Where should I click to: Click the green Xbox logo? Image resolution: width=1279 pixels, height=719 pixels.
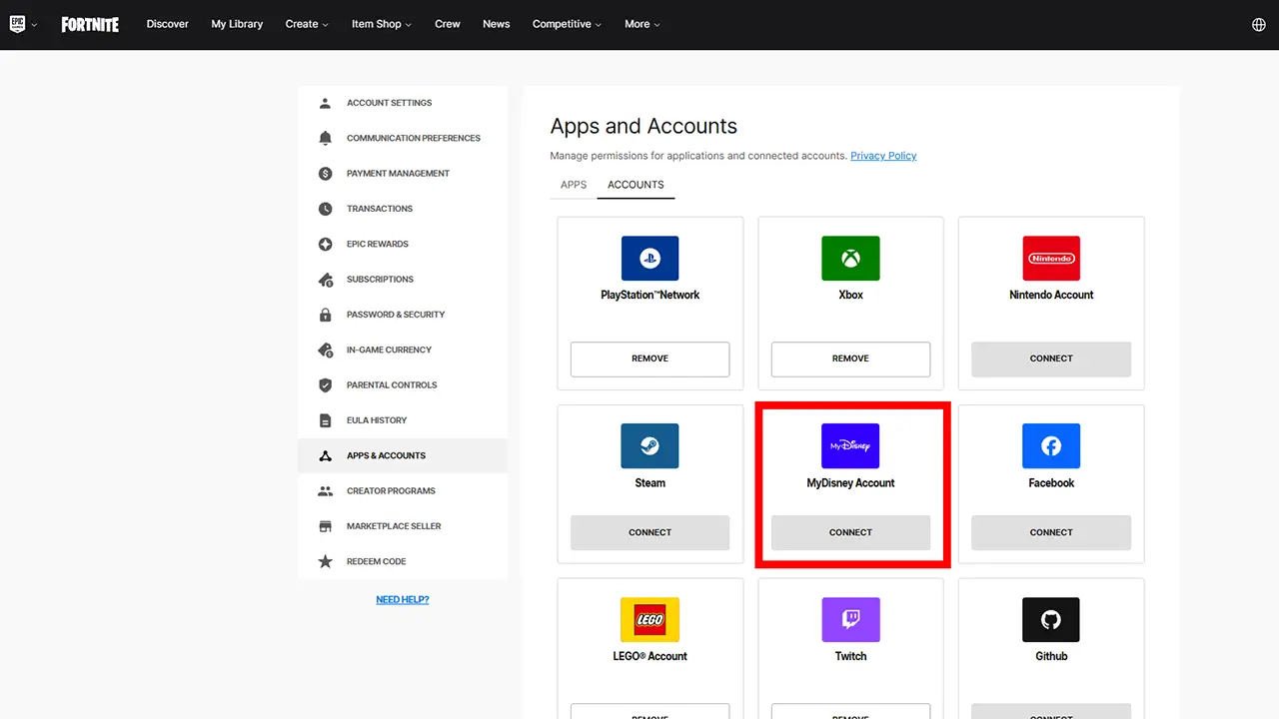(850, 258)
